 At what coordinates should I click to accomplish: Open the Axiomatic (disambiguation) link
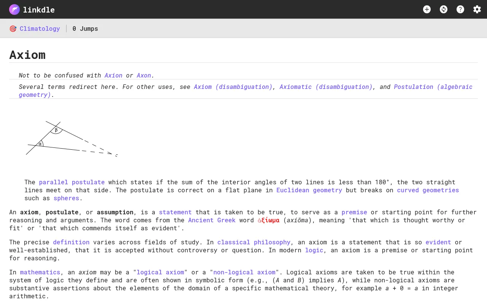coord(326,87)
